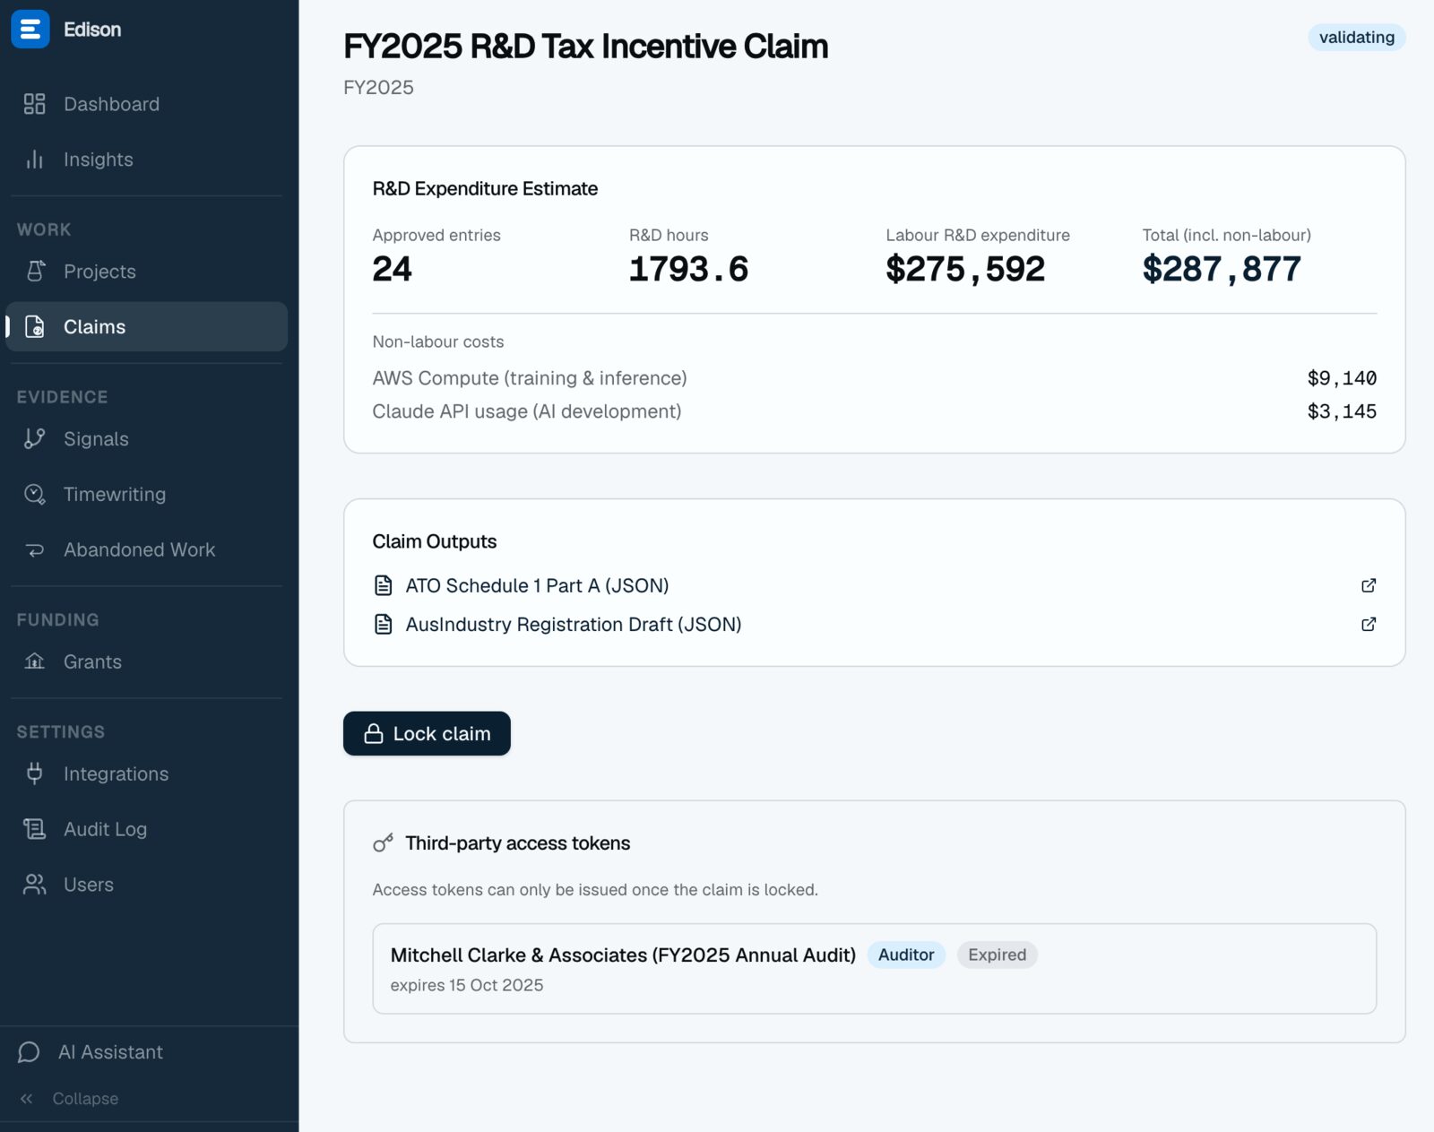Open the Insights menu item

(x=147, y=160)
